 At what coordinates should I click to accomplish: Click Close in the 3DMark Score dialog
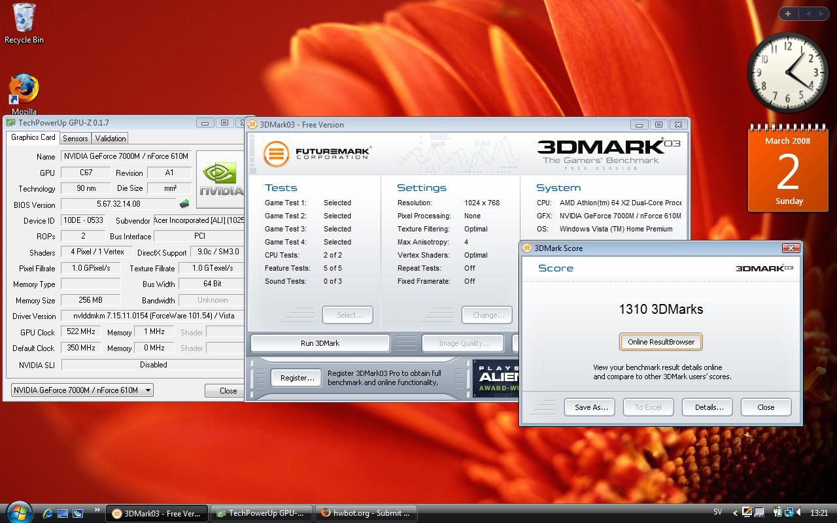pyautogui.click(x=766, y=407)
